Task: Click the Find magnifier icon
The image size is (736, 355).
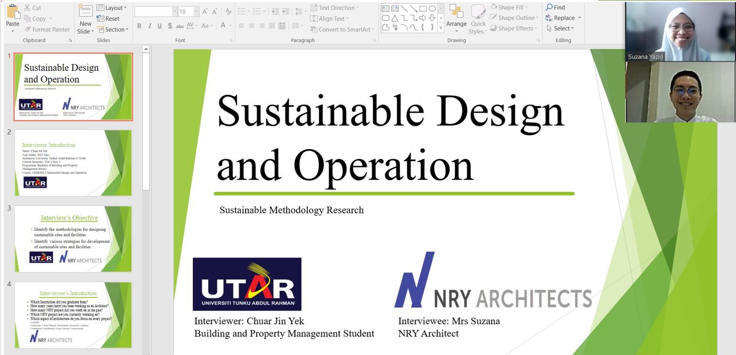Action: tap(549, 7)
